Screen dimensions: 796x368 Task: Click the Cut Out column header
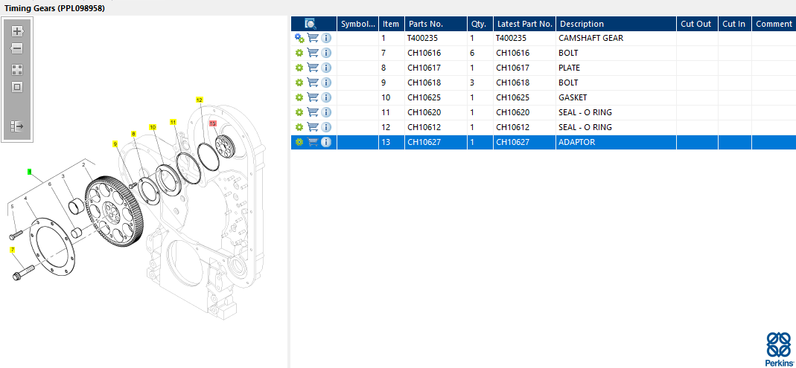pos(697,24)
